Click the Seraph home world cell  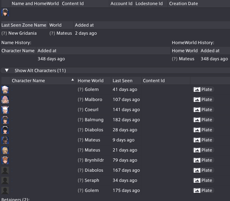tap(92, 180)
